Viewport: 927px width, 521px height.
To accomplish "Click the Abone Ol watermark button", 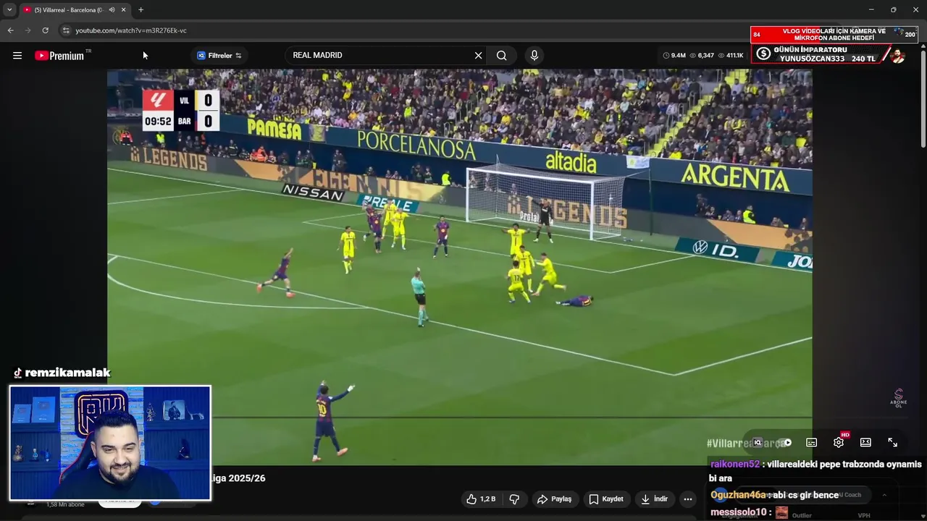I will coord(899,399).
